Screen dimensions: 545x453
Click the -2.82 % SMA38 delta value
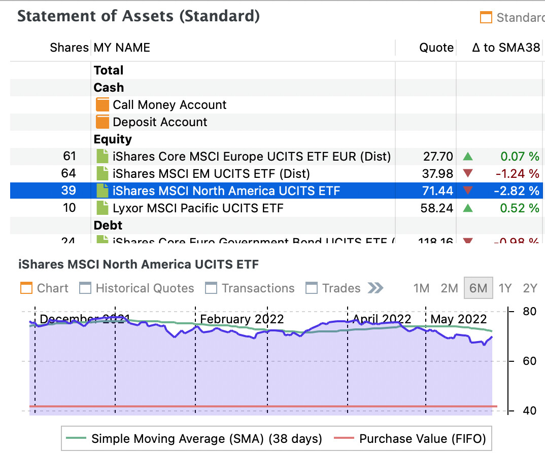[x=517, y=191]
